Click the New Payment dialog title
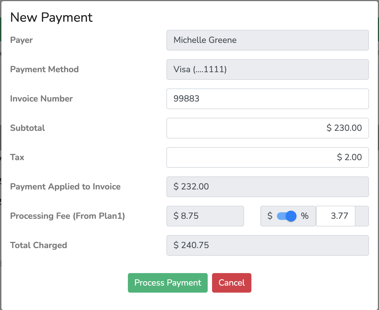Screen dimensions: 379x310 pos(51,17)
